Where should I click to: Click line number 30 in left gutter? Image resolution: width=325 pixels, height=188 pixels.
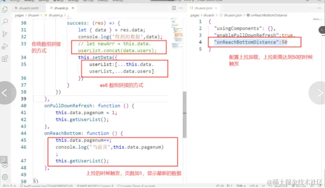click(23, 23)
